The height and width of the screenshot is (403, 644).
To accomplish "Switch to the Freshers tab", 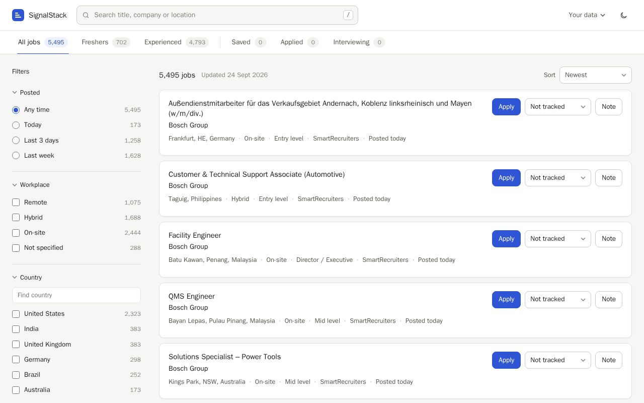I will pyautogui.click(x=106, y=42).
